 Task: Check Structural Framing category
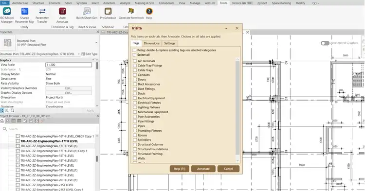point(135,154)
